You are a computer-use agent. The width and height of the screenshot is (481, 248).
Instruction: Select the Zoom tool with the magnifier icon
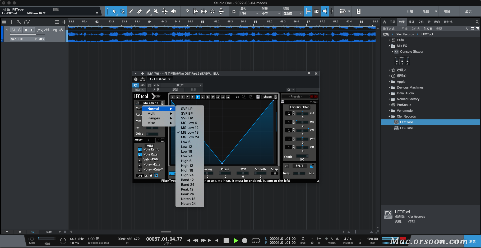212,11
